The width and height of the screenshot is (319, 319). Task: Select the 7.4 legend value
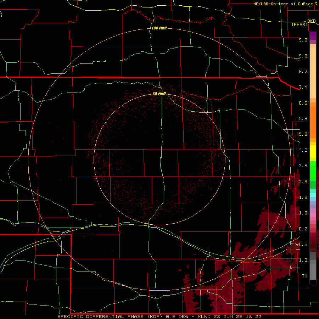pos(303,87)
